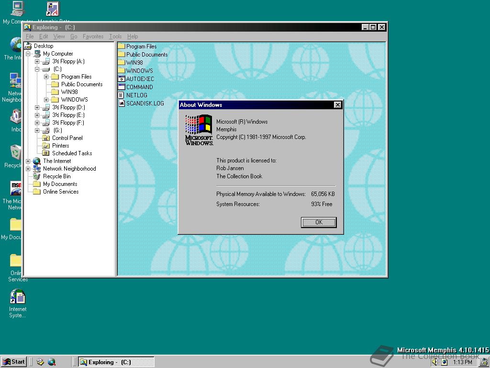
Task: Expand the 3½ Floppy (A:) node
Action: pyautogui.click(x=37, y=62)
